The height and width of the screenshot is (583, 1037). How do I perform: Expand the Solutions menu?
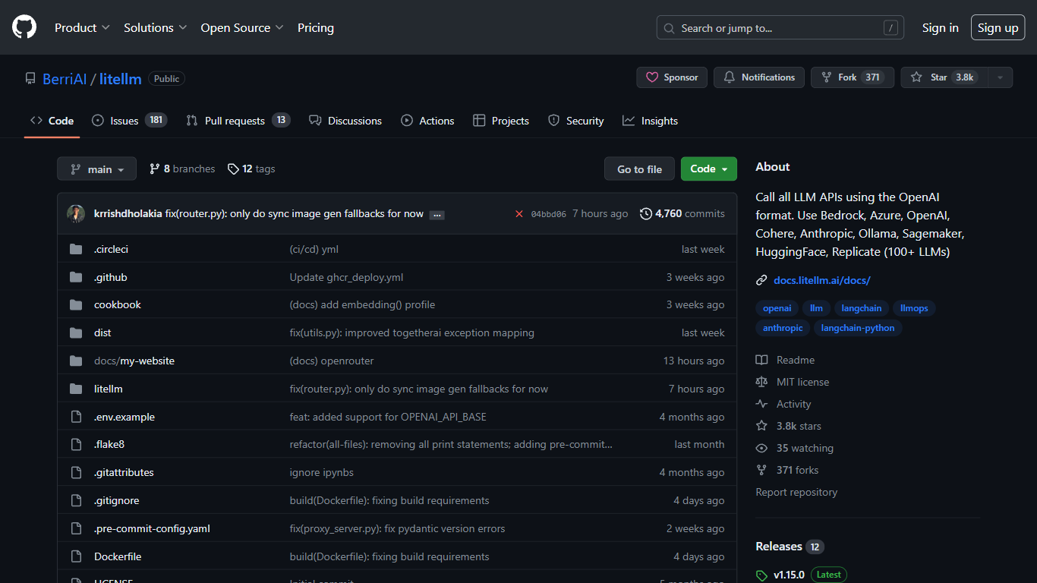click(155, 27)
